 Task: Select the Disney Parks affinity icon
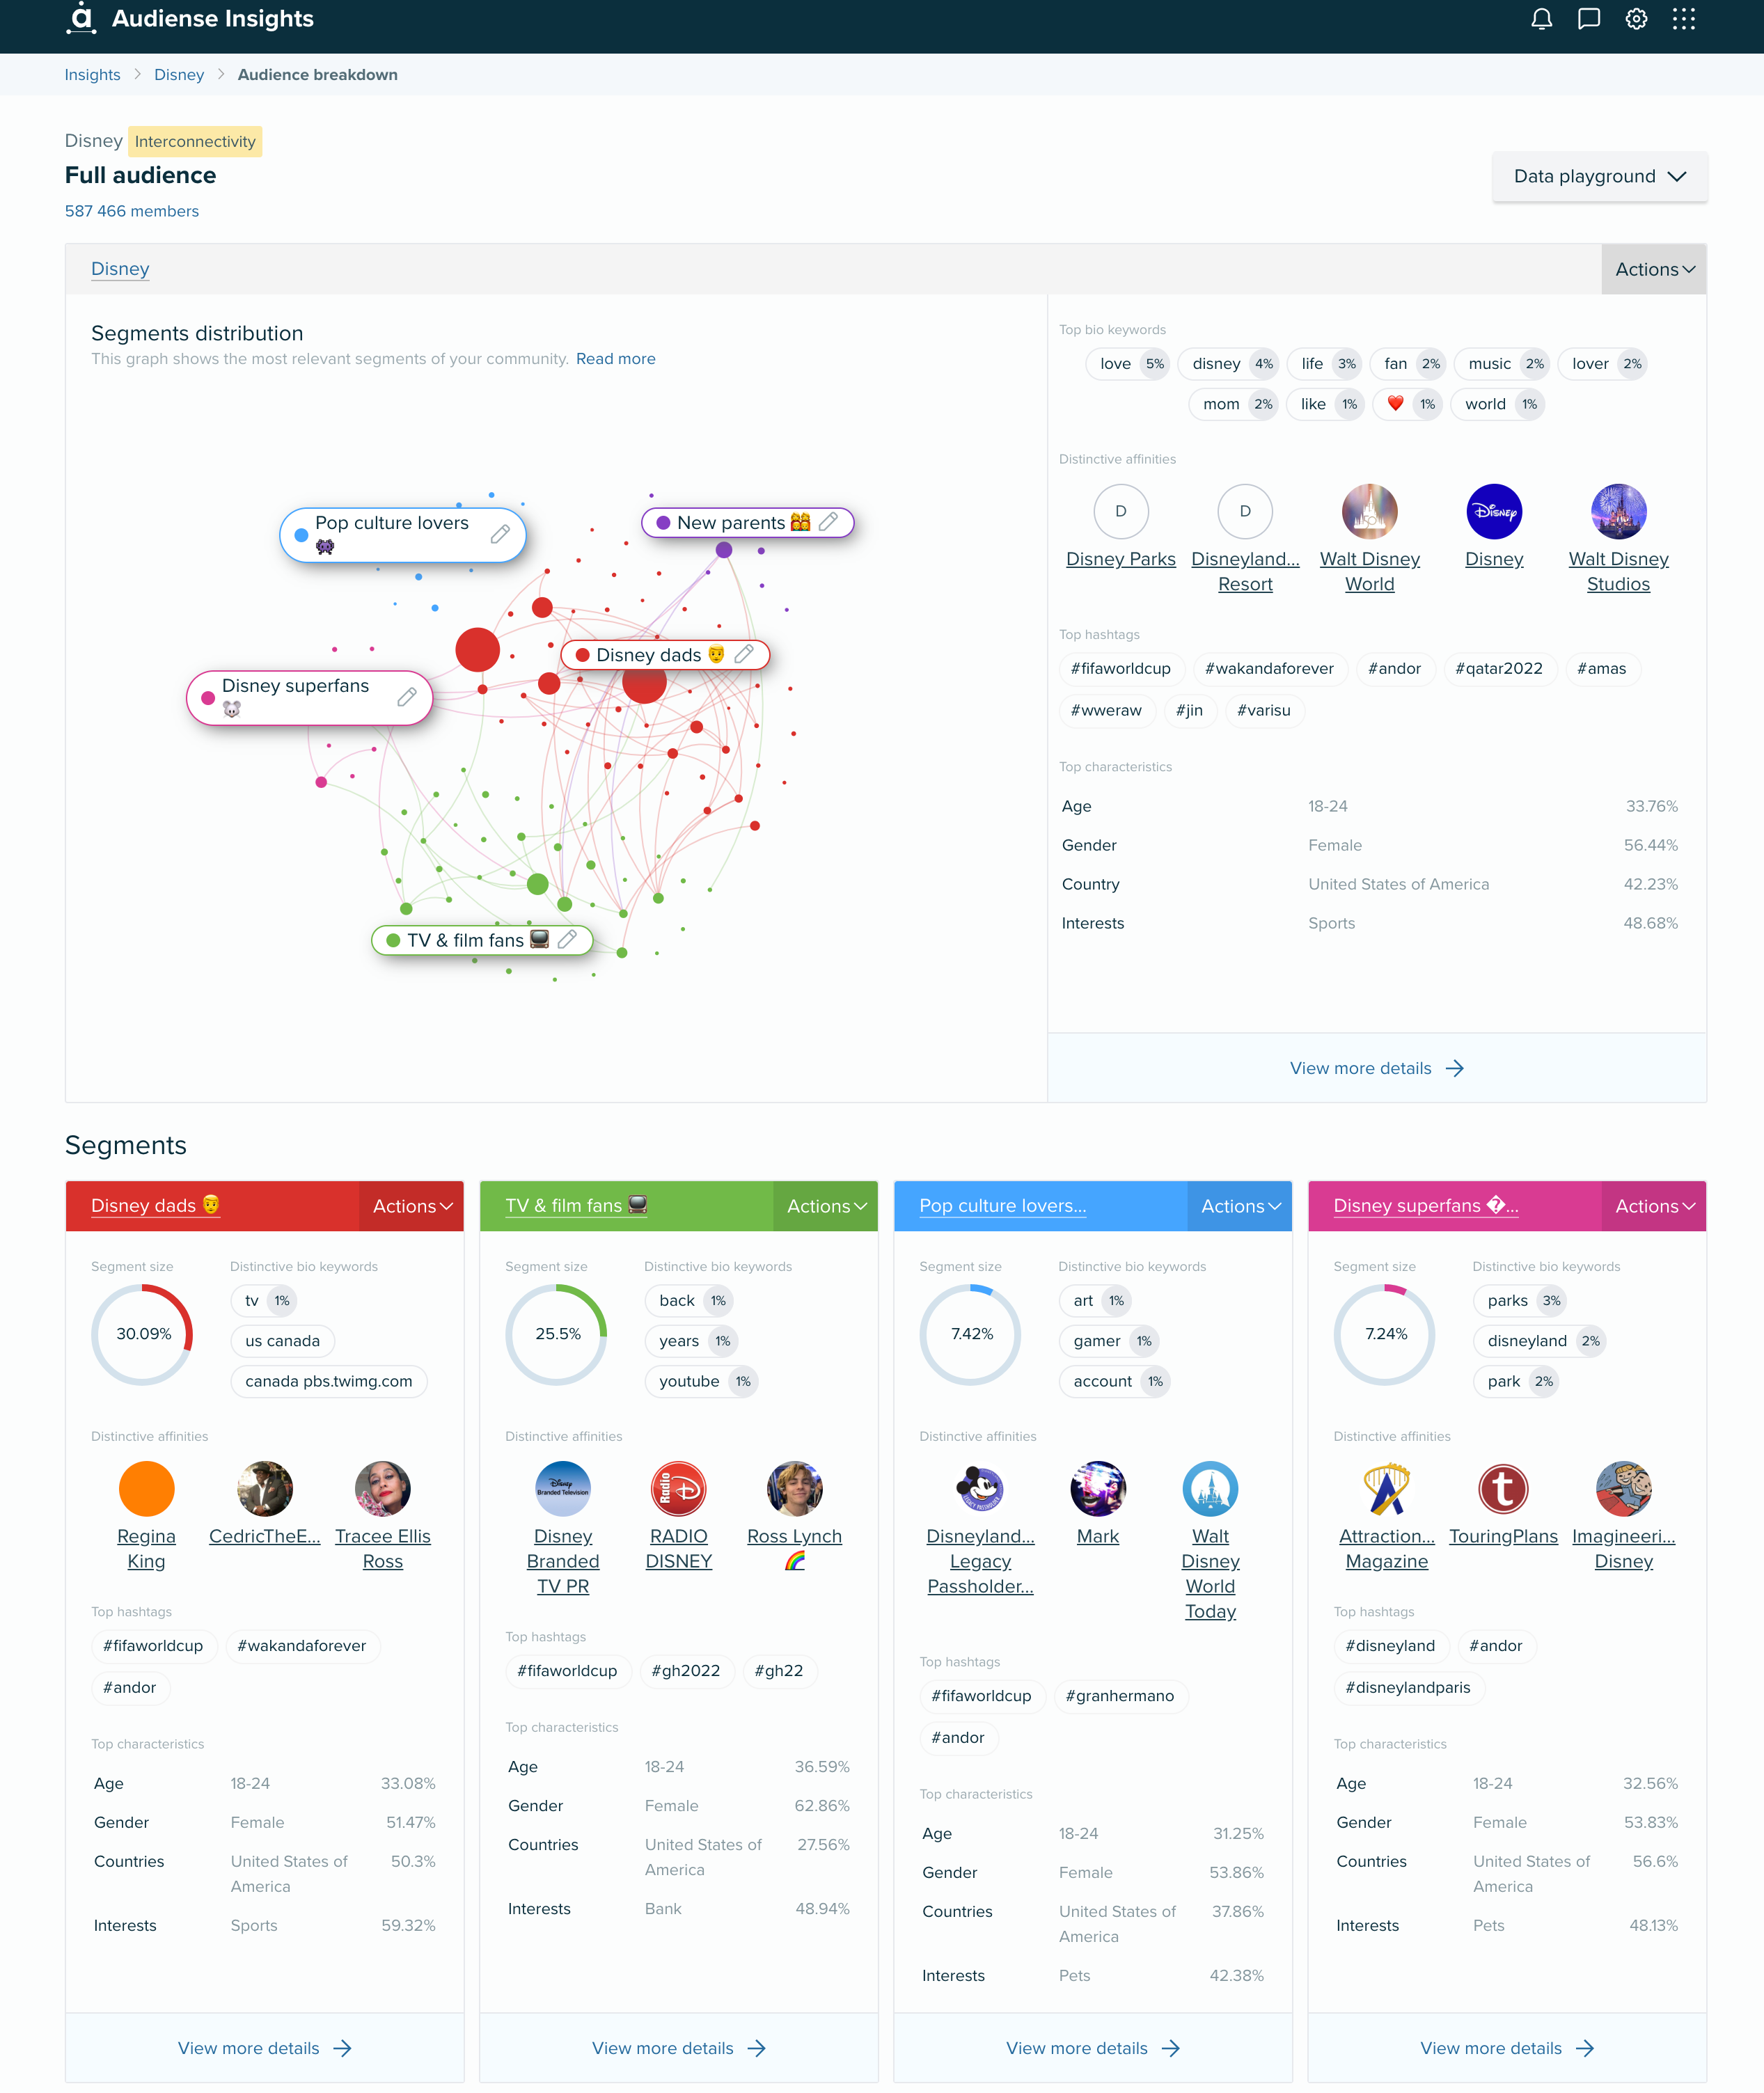(1120, 511)
